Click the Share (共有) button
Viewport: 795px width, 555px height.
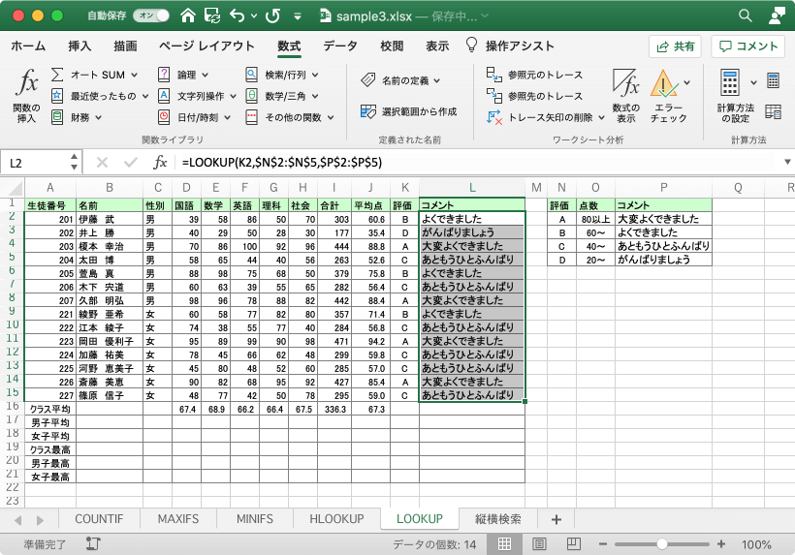coord(675,46)
